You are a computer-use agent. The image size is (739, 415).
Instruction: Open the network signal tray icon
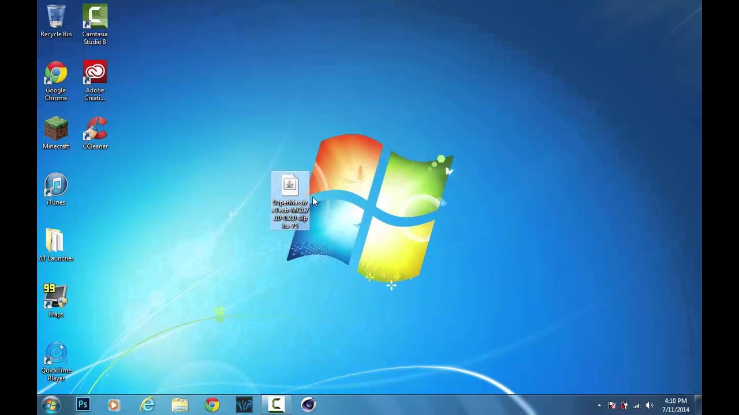(x=637, y=405)
